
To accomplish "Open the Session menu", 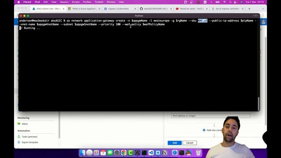I will click(x=64, y=2).
